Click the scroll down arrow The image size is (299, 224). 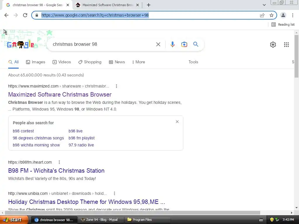[296, 208]
